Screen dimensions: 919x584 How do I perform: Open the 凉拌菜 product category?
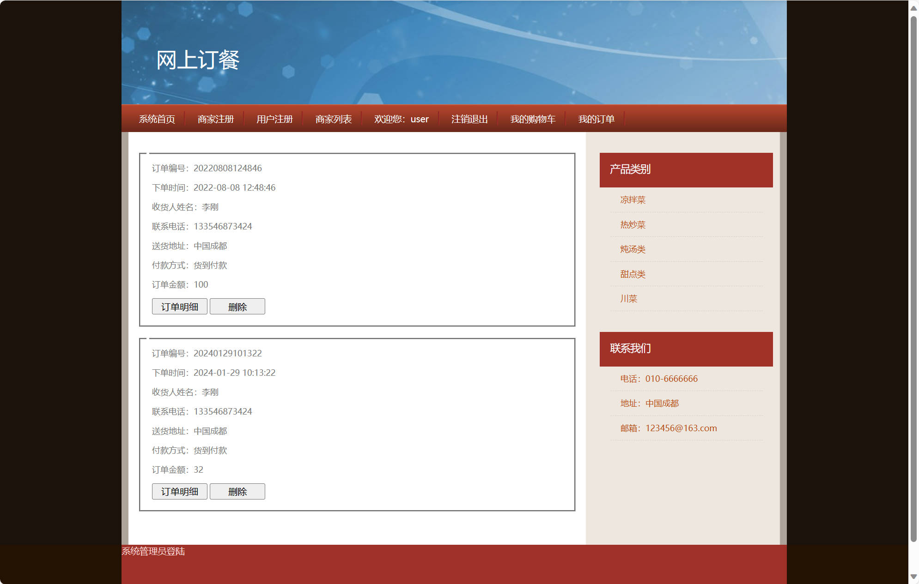coord(633,200)
